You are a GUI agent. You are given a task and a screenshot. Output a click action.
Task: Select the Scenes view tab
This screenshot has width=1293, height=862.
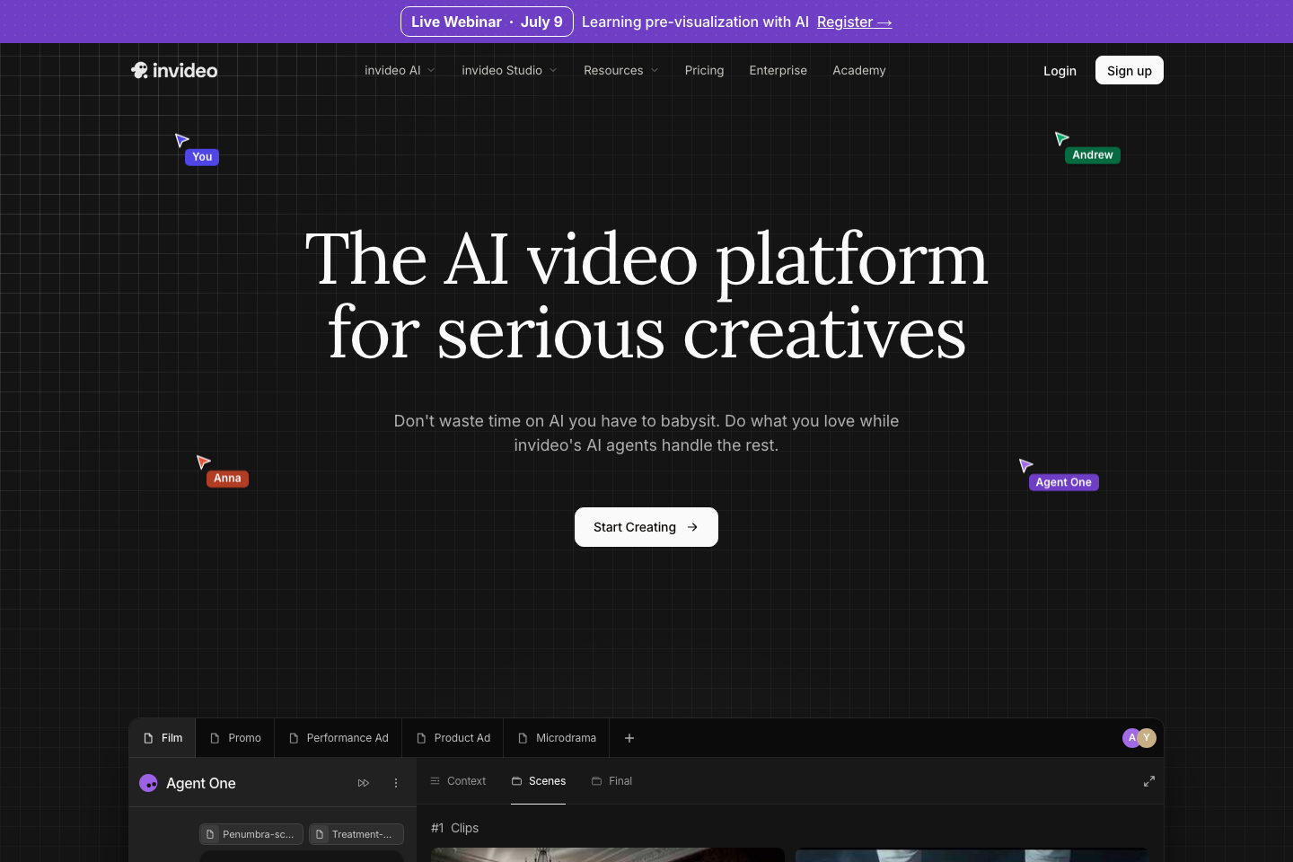539,781
